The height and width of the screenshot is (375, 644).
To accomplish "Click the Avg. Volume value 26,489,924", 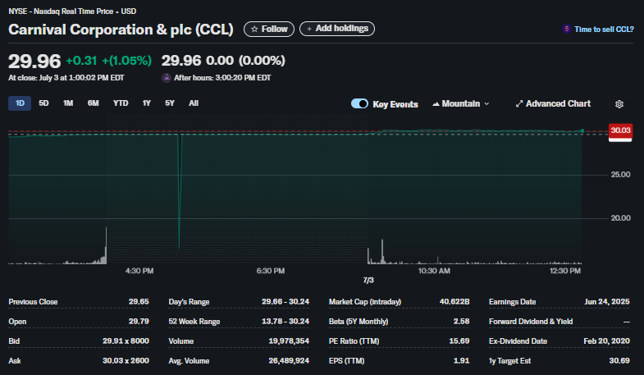I will [289, 360].
